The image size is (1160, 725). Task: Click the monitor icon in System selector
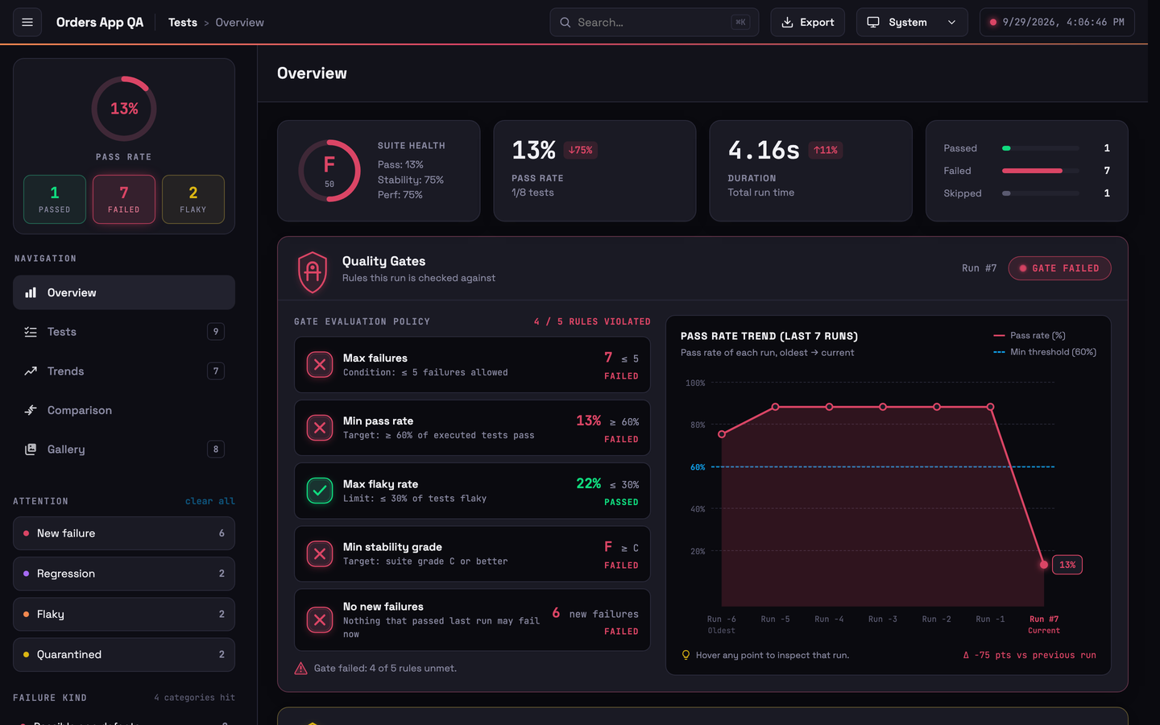tap(873, 23)
